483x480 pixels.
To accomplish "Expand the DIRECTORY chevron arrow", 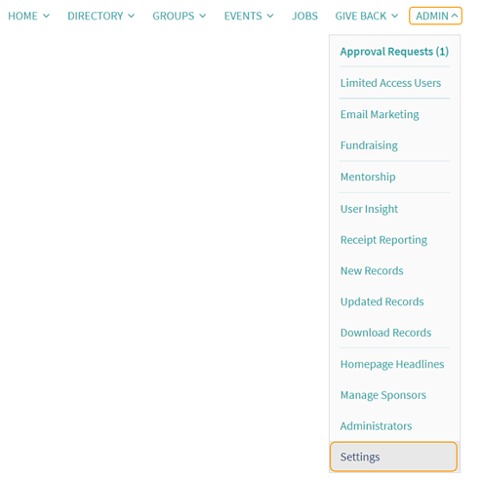I will pyautogui.click(x=131, y=16).
